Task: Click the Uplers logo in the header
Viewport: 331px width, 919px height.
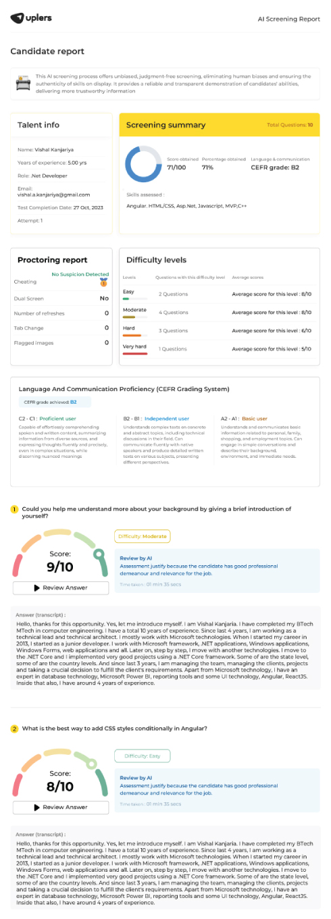Action: [x=31, y=18]
